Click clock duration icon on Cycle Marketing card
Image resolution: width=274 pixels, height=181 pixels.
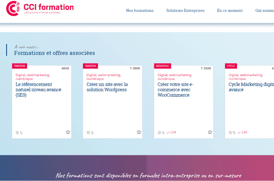[230, 133]
